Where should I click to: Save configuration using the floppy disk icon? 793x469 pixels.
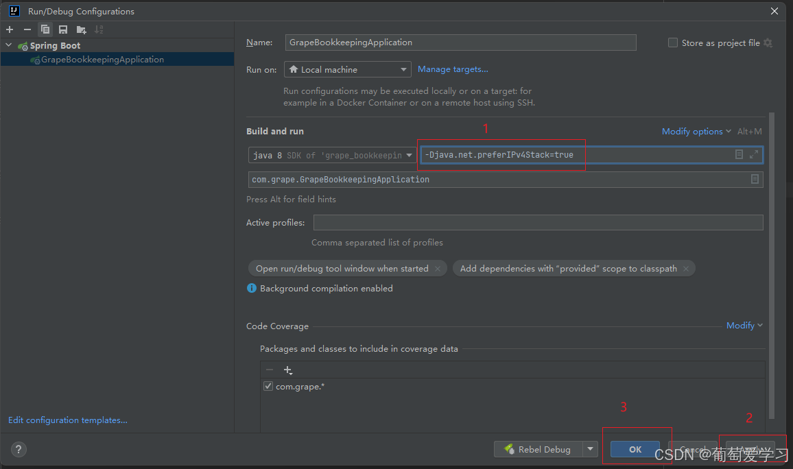pos(62,29)
